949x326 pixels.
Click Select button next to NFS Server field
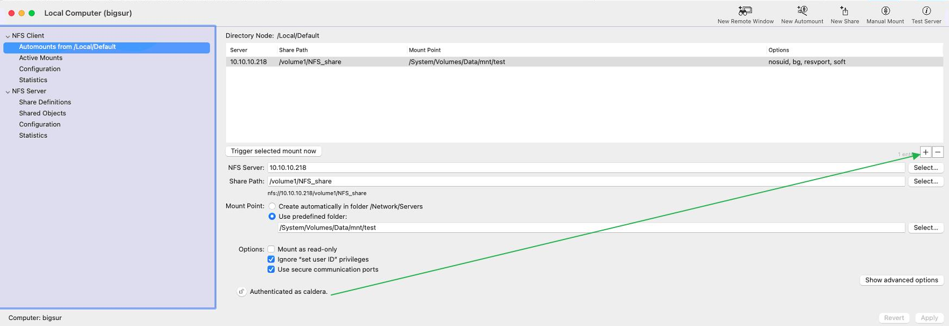(925, 168)
